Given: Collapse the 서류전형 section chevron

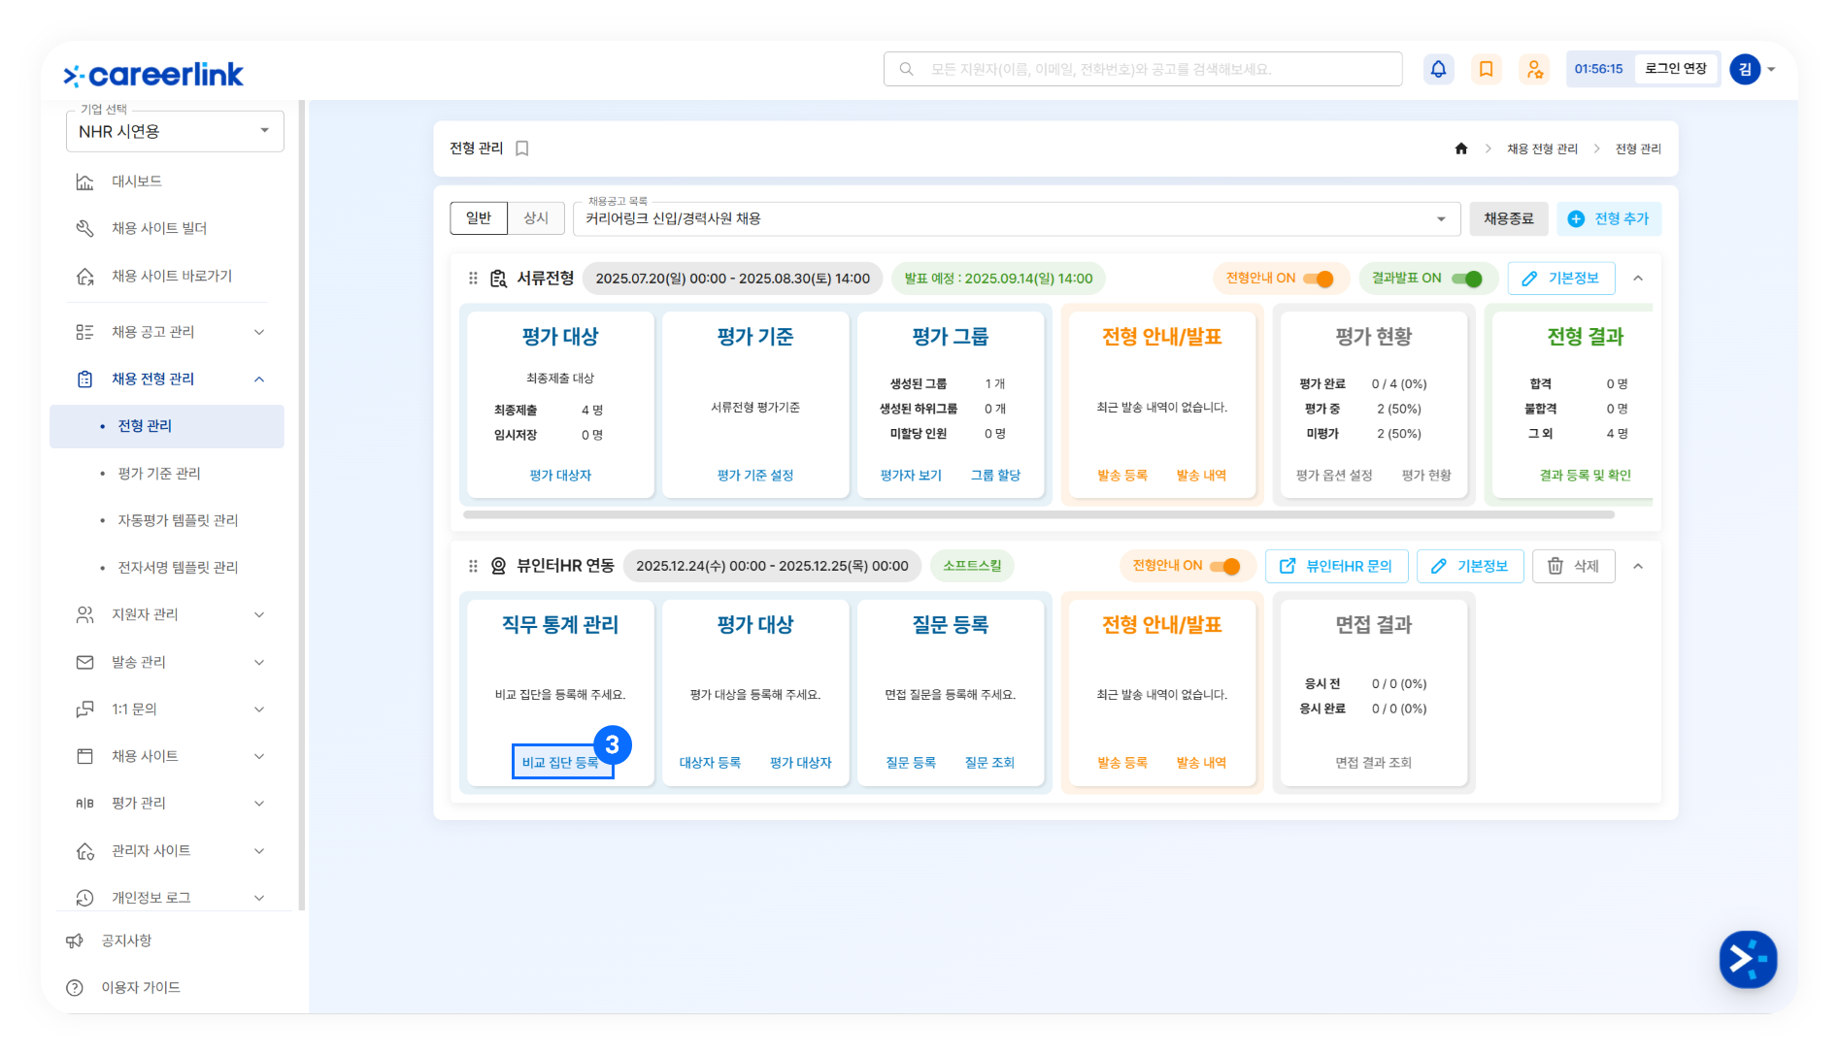Looking at the screenshot, I should (x=1638, y=279).
